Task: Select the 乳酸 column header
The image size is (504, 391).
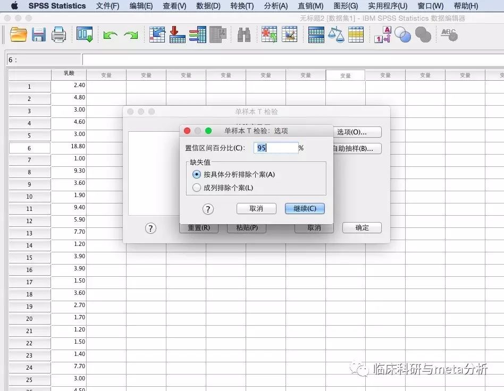Action: click(x=69, y=73)
